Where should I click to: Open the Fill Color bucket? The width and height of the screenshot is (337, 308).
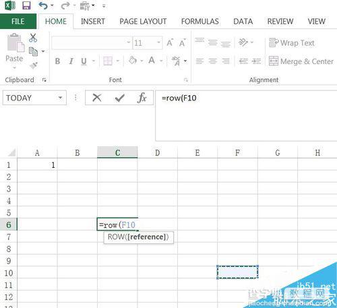tap(133, 61)
